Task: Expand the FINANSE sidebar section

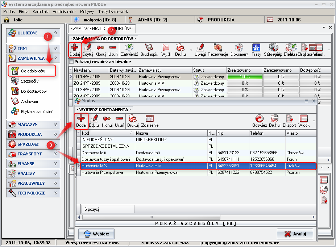Action: [x=33, y=164]
